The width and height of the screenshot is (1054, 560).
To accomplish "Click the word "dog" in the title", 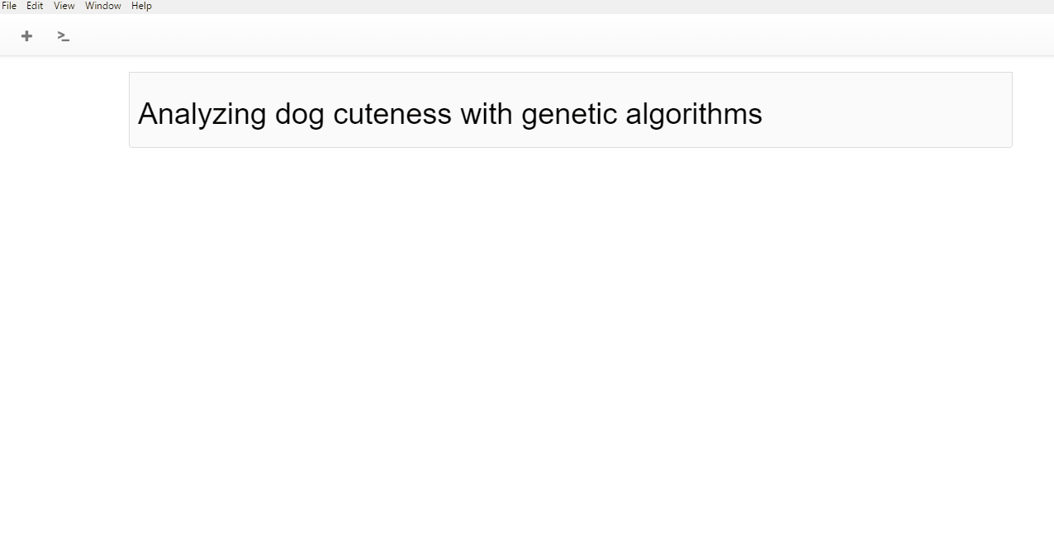I will 300,114.
